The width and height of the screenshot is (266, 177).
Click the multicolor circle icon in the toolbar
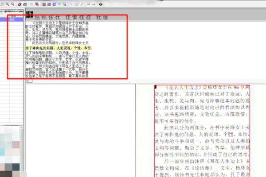click(101, 4)
